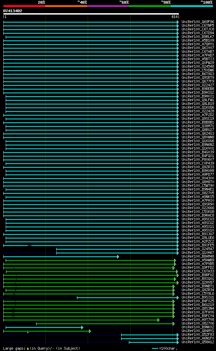Select the UniRef100_Q9LUE6 label
Image resolution: width=216 pixels, height=351 pixels.
point(198,238)
